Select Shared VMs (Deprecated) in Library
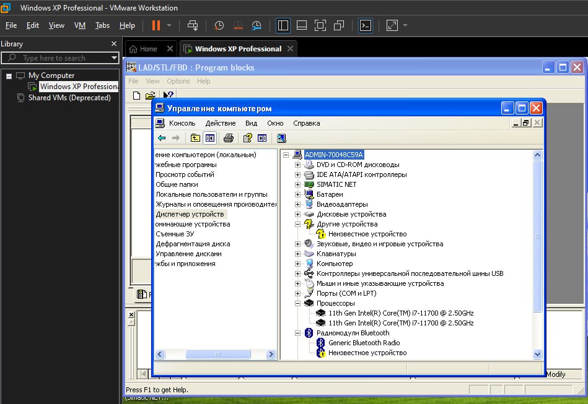 [69, 98]
